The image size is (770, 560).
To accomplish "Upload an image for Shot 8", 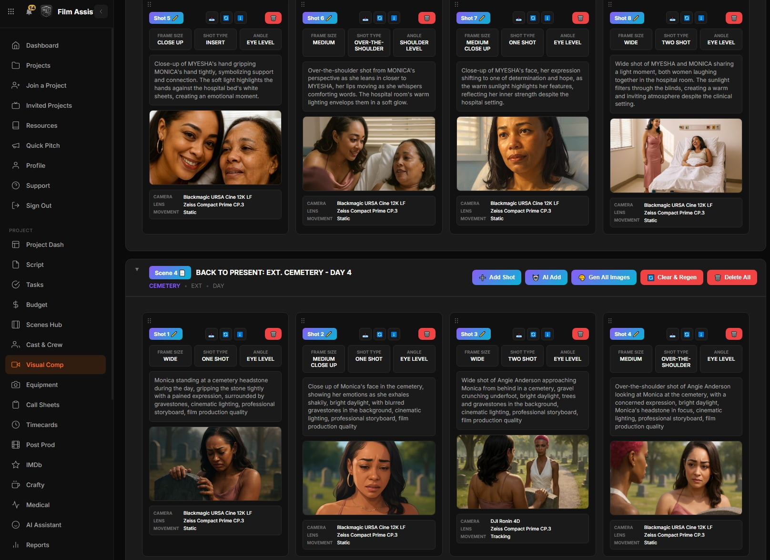I will (x=672, y=18).
